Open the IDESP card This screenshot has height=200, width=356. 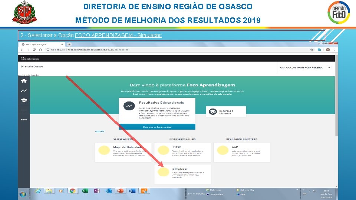tap(182, 152)
